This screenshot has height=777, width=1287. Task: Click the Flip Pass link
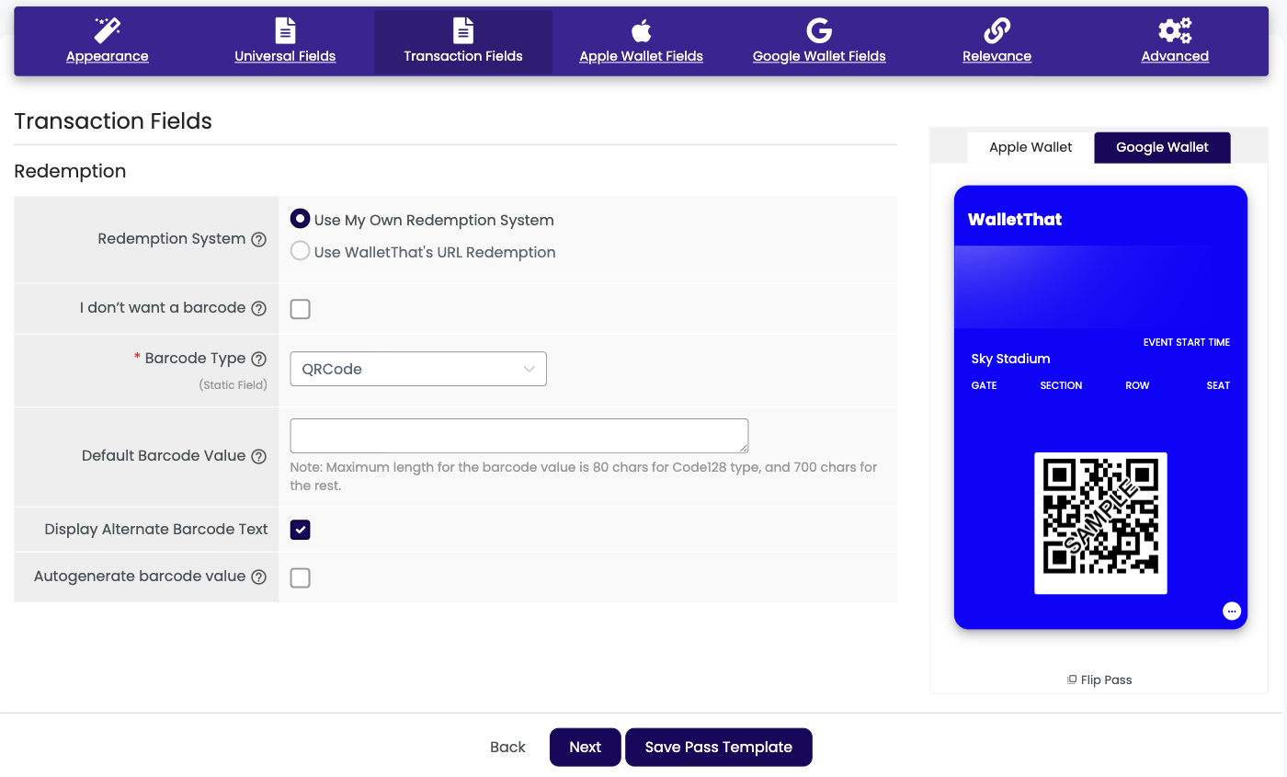pyautogui.click(x=1099, y=680)
